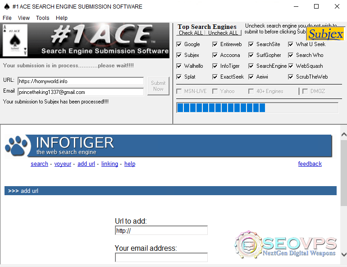Click the 'Top Search Engines' heading
Screen dimensions: 347x267
[207, 27]
